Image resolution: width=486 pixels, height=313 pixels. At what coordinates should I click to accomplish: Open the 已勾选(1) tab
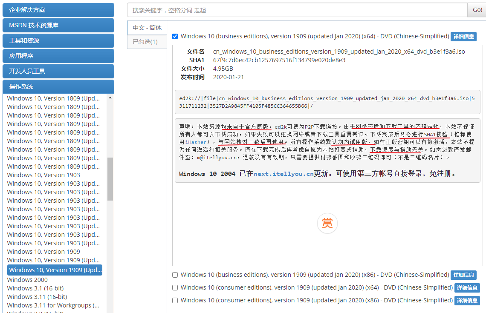[147, 42]
